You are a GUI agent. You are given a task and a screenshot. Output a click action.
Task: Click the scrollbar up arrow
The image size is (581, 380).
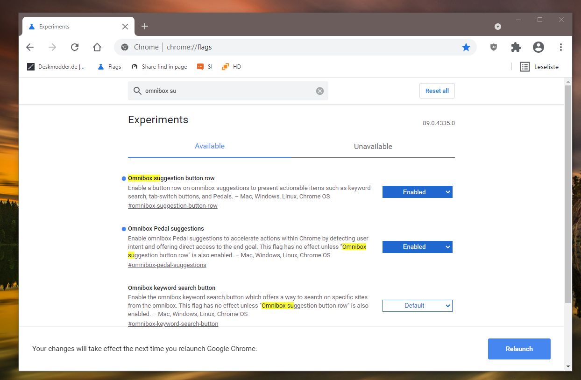pyautogui.click(x=568, y=81)
